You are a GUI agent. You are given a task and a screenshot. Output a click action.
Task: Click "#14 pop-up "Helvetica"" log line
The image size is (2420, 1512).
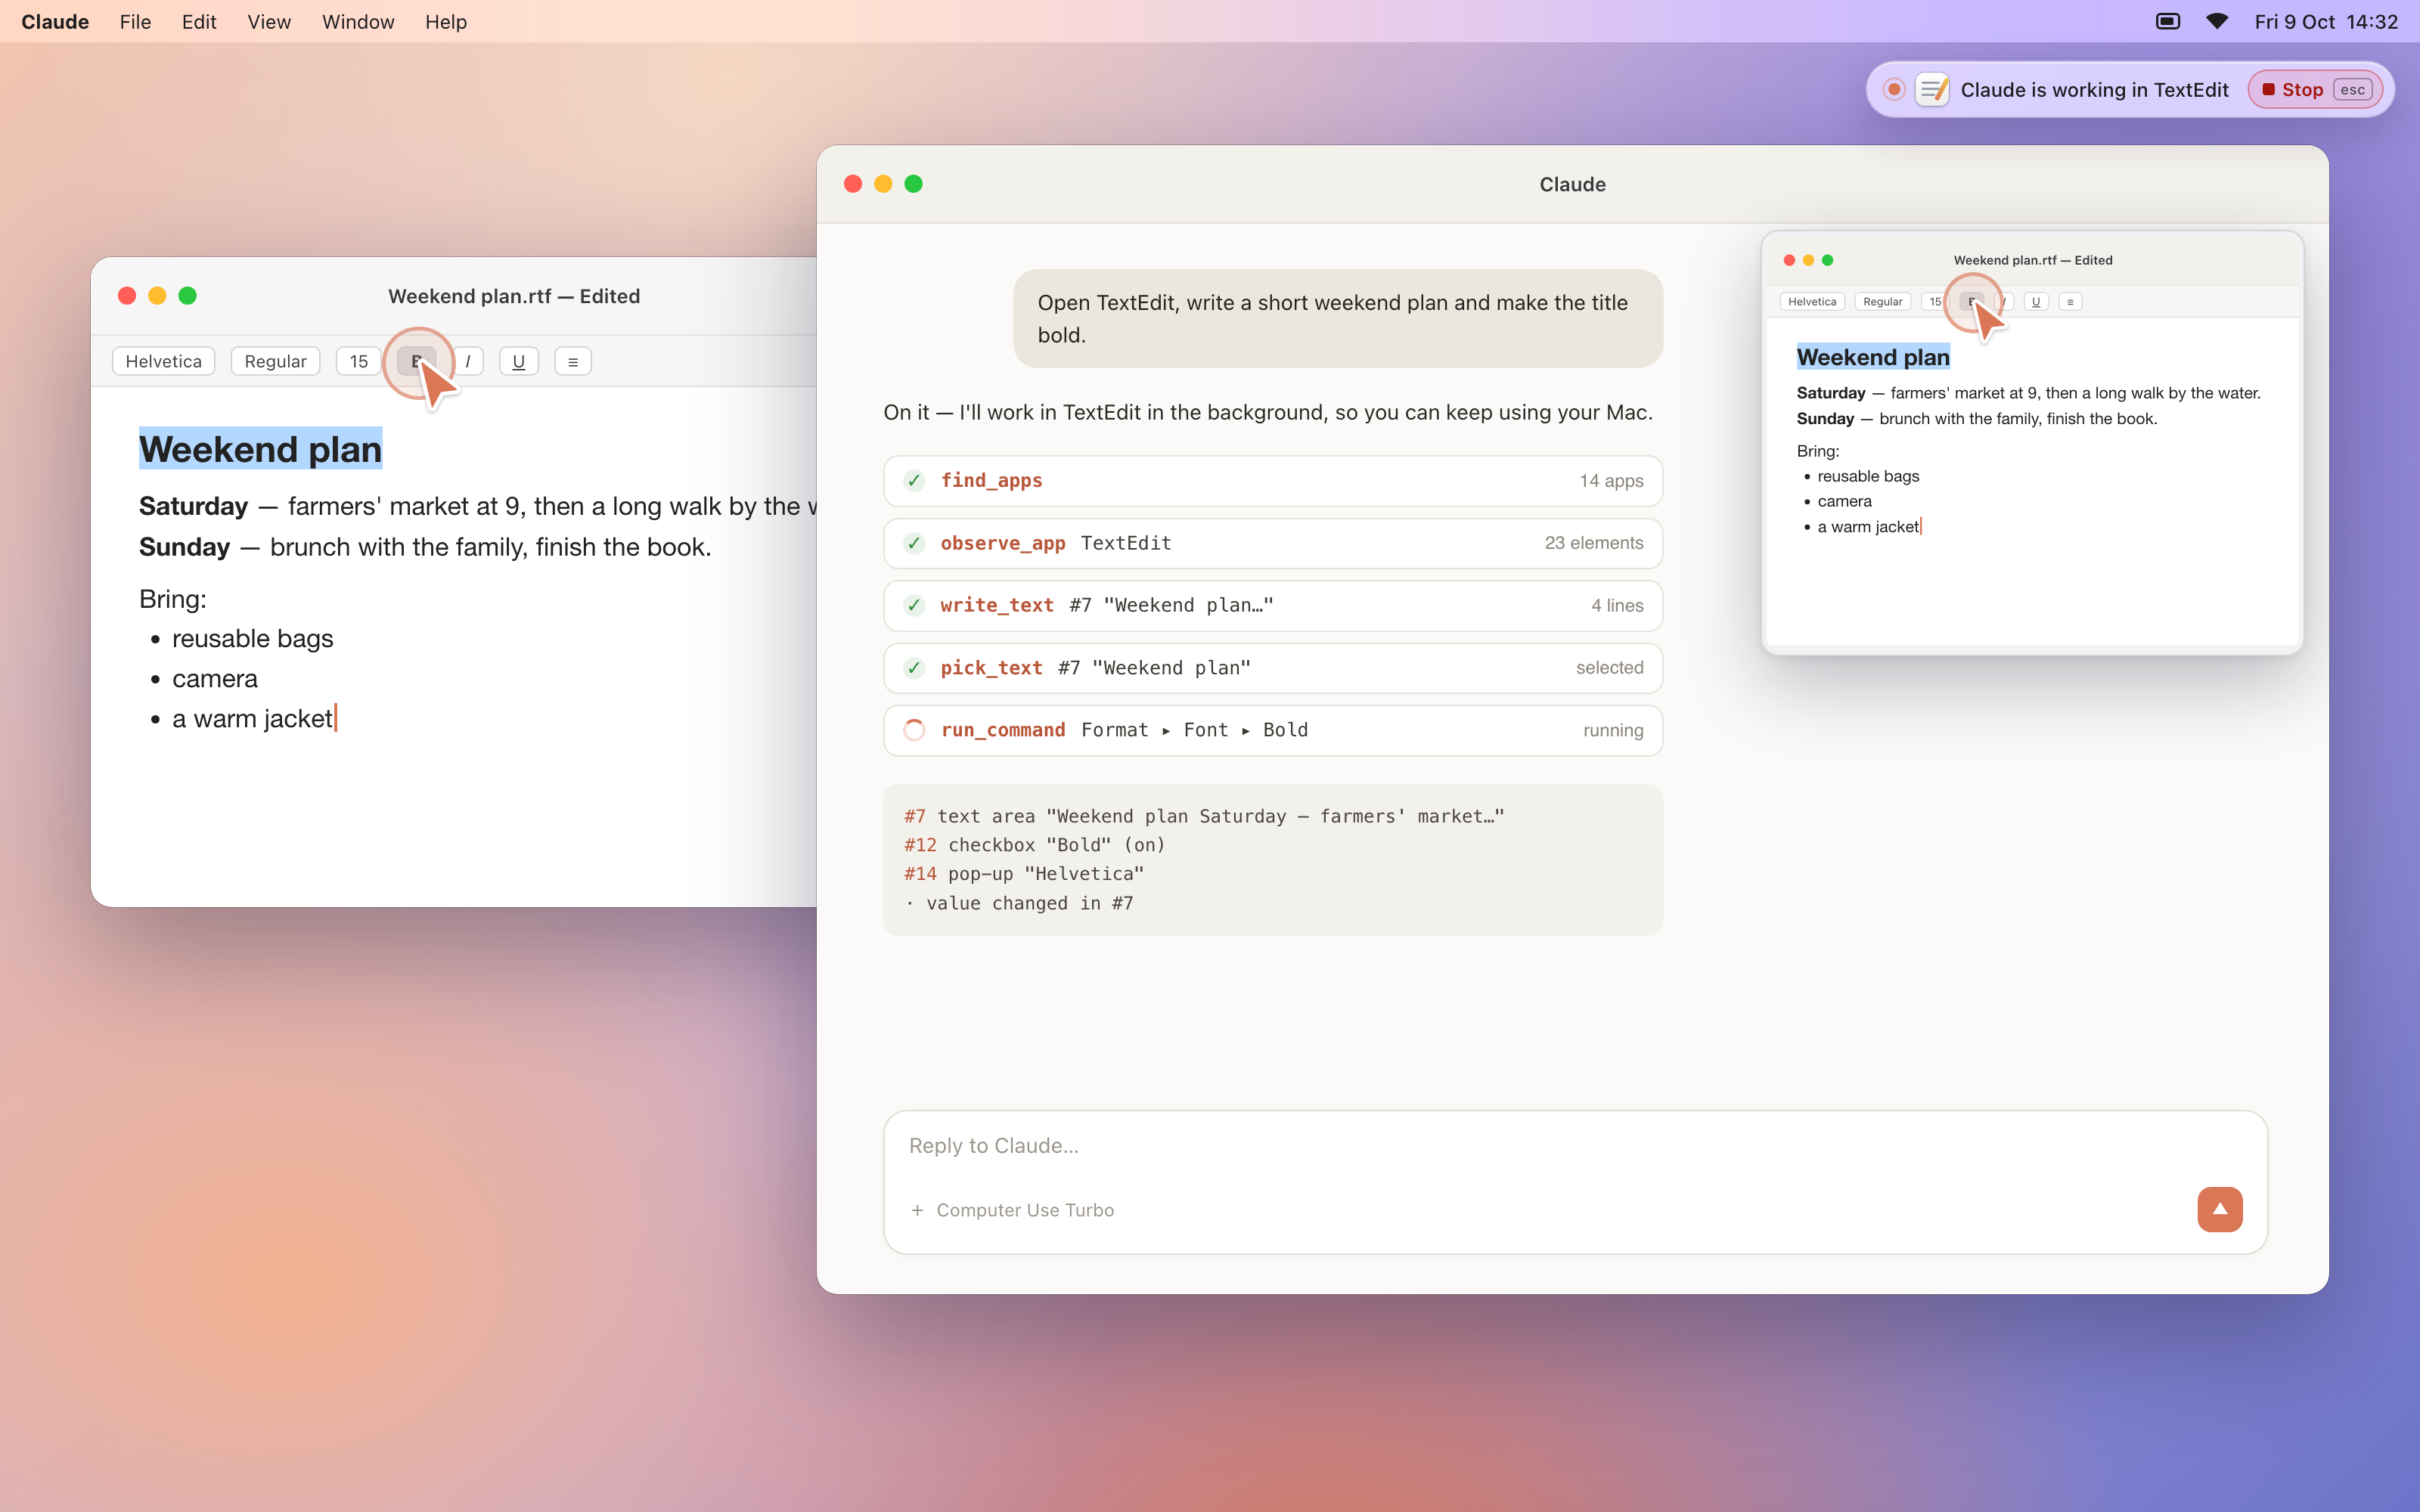[1024, 874]
